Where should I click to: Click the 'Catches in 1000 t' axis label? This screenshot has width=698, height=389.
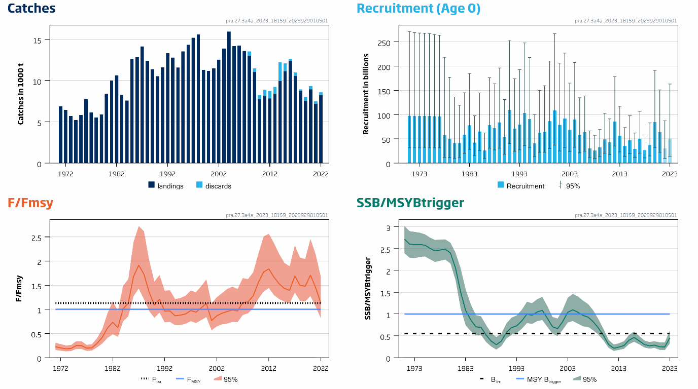coord(21,94)
